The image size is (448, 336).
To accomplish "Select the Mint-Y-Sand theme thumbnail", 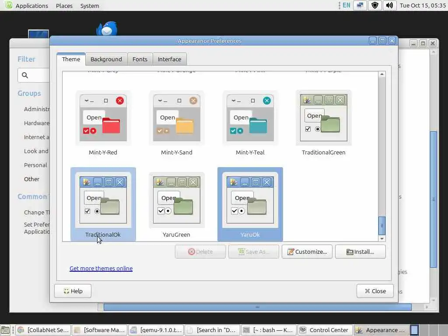I will point(177,118).
